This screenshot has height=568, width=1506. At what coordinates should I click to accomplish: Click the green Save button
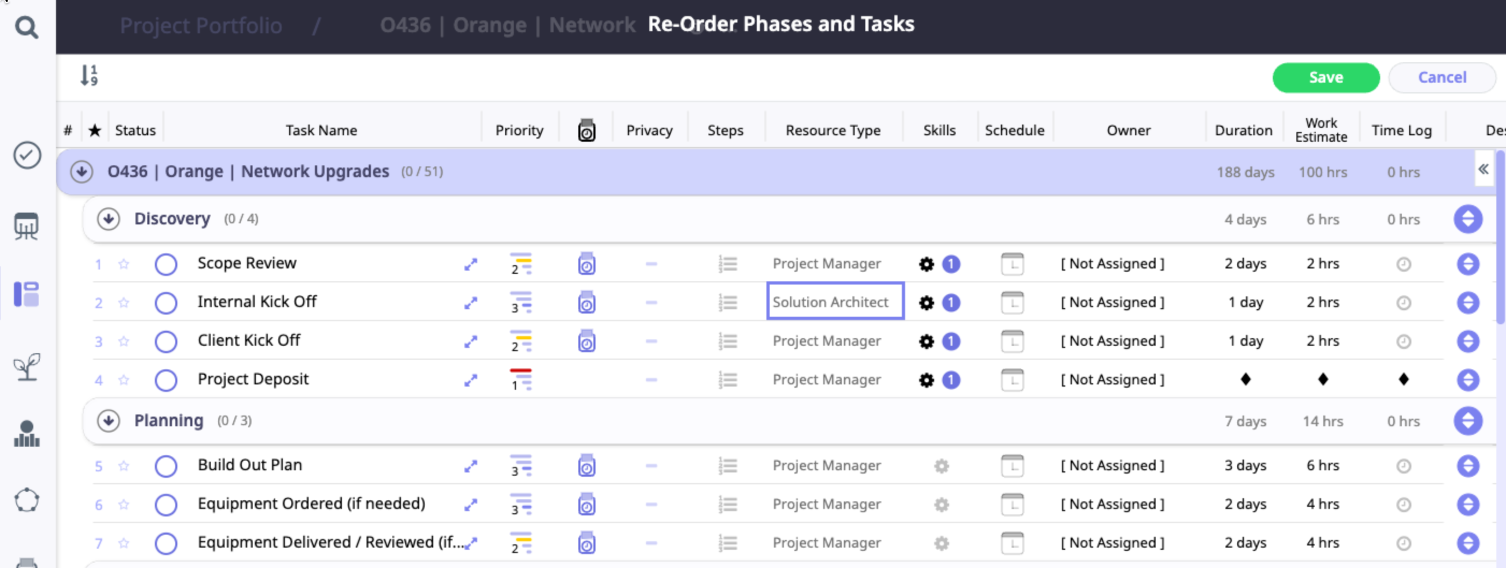click(1325, 78)
